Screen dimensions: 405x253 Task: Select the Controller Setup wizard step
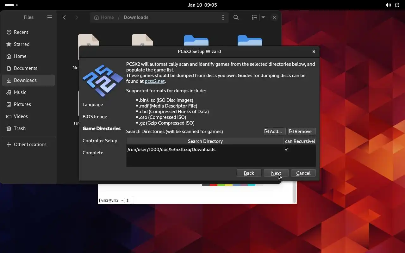[x=100, y=141]
